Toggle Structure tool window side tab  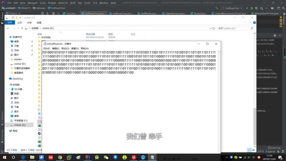point(2,118)
